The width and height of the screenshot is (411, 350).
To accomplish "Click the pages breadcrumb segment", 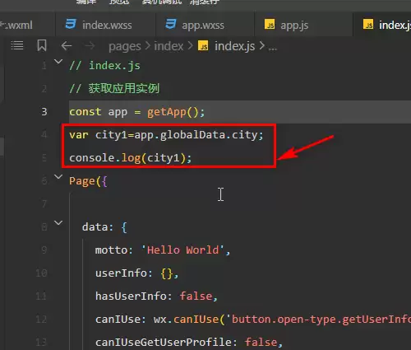I will click(x=125, y=46).
